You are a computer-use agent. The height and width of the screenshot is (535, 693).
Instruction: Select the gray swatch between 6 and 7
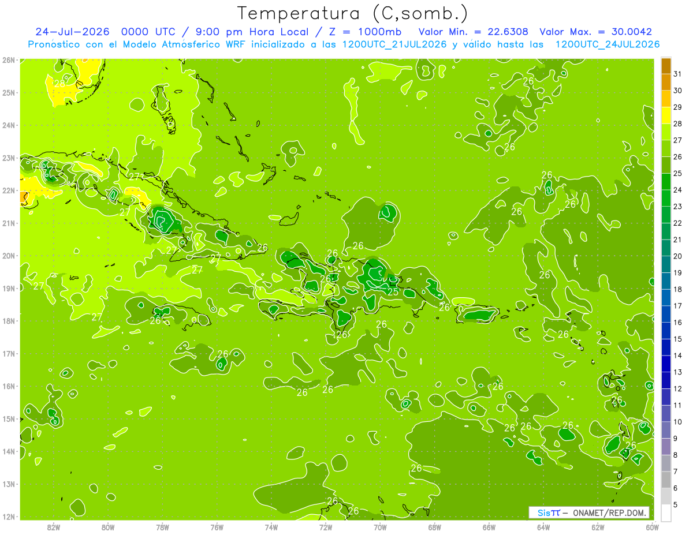point(666,480)
